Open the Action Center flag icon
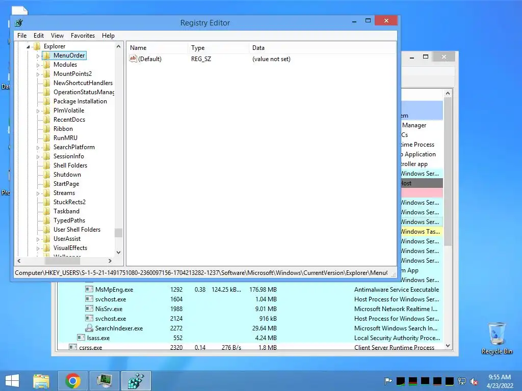This screenshot has height=391, width=522. [388, 381]
